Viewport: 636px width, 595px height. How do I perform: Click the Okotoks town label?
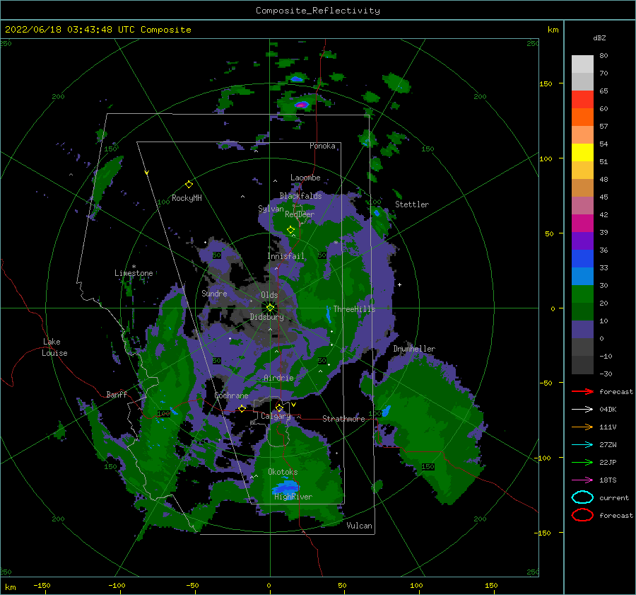(283, 473)
